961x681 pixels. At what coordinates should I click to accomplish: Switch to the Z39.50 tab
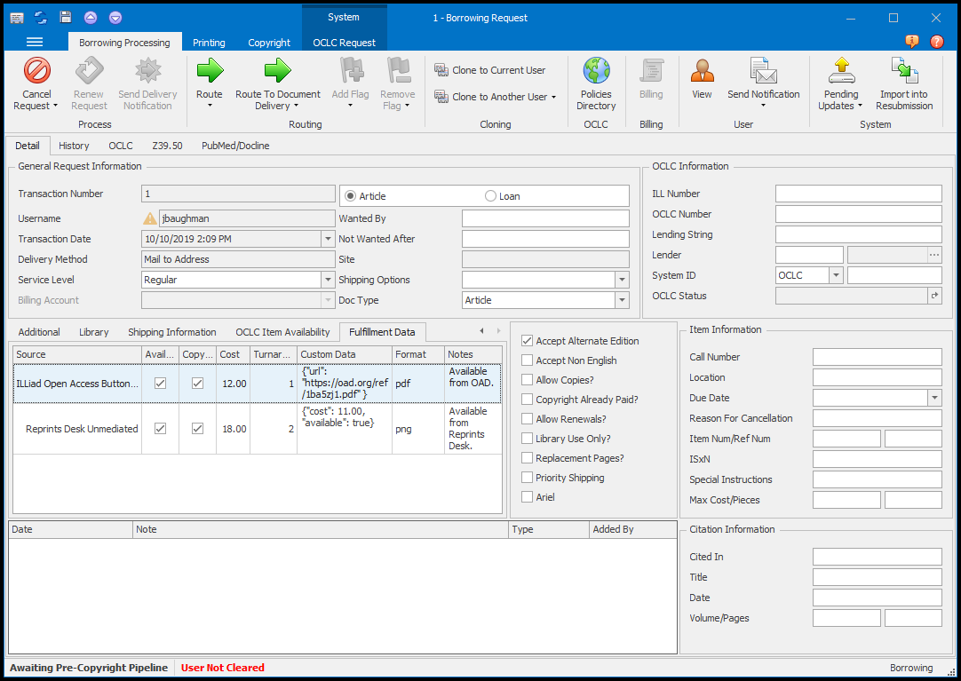[166, 145]
